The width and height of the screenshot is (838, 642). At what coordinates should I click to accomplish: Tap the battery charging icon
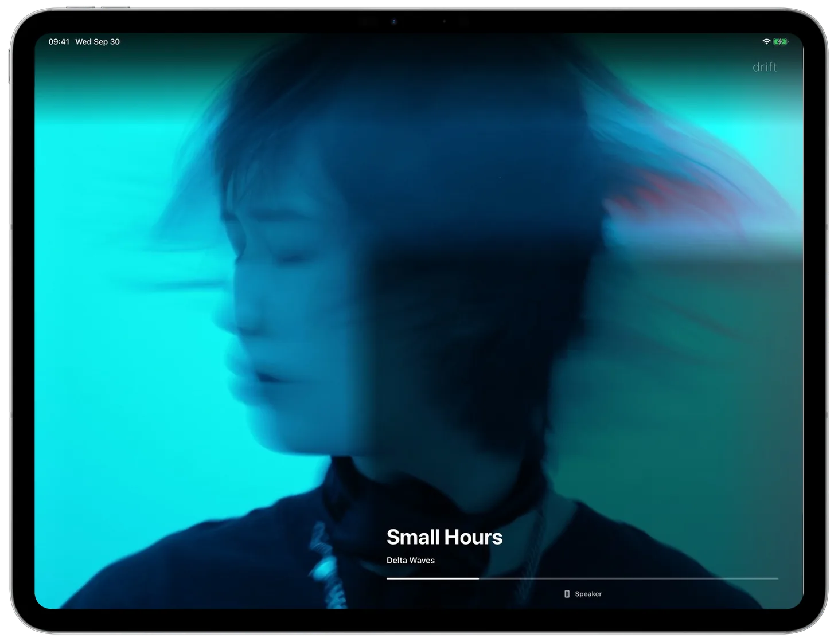(781, 42)
